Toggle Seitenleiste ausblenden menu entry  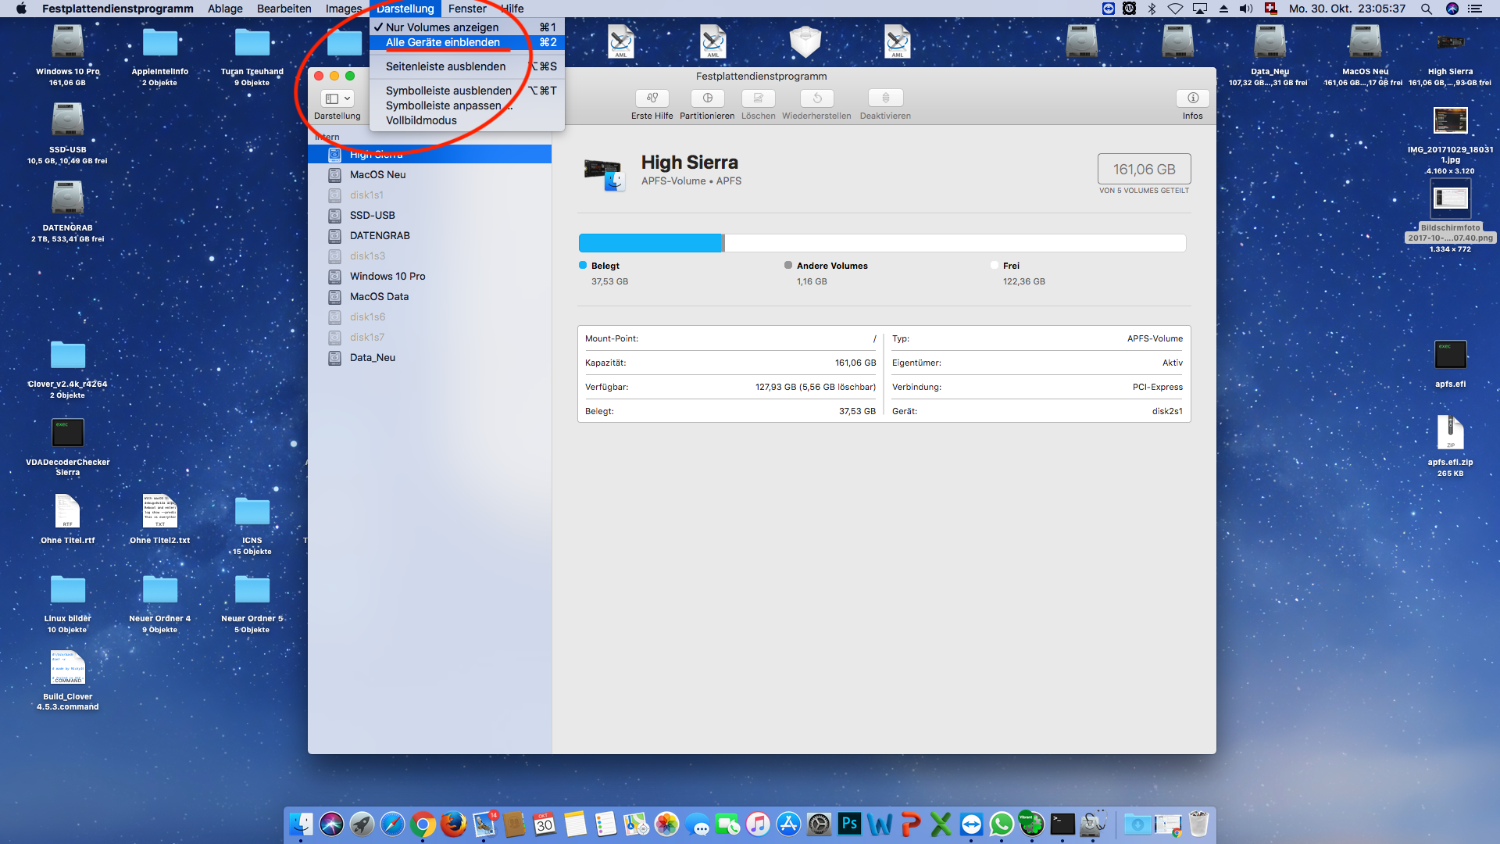tap(445, 66)
